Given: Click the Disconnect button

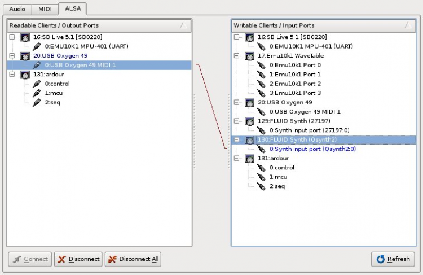Looking at the screenshot, I should pyautogui.click(x=78, y=259).
